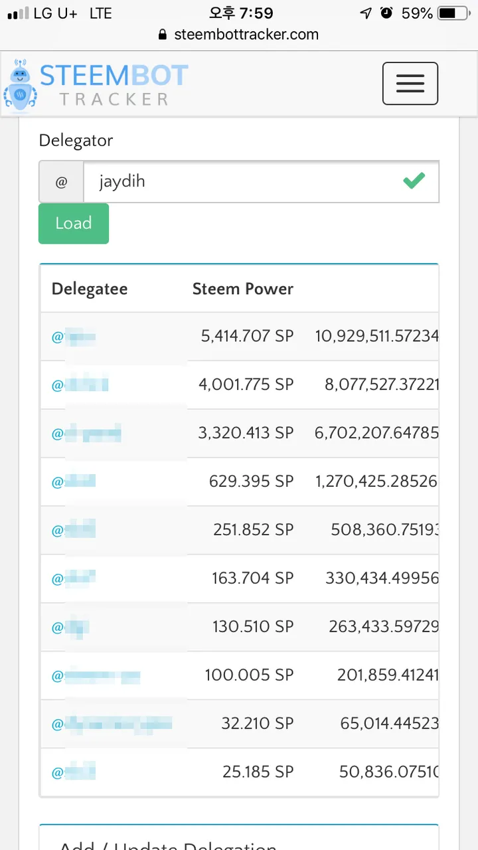Tap the alarm clock status icon

click(x=386, y=13)
